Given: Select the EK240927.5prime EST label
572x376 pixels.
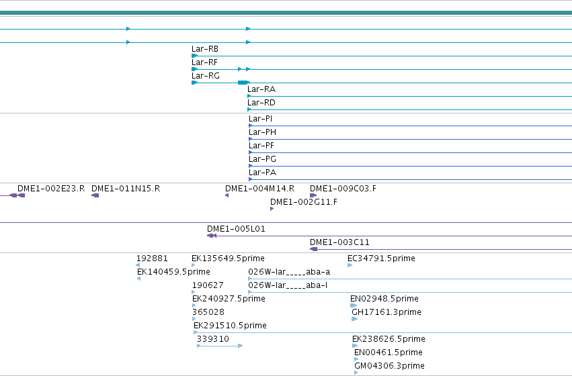Looking at the screenshot, I should [x=229, y=299].
